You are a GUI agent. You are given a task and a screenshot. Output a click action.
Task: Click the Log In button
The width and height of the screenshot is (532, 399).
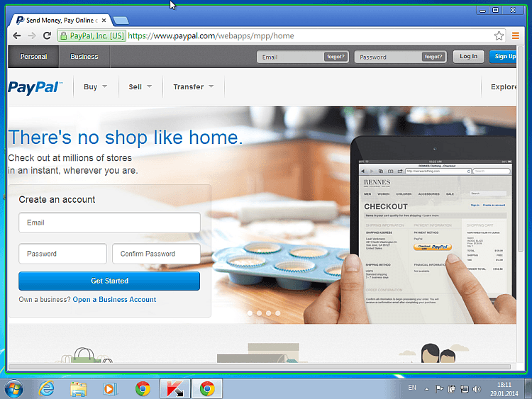469,57
